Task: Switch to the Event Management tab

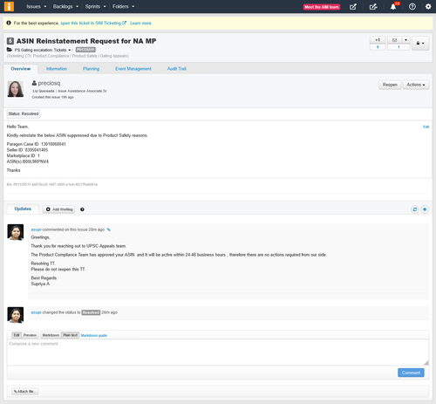Action: pos(133,69)
